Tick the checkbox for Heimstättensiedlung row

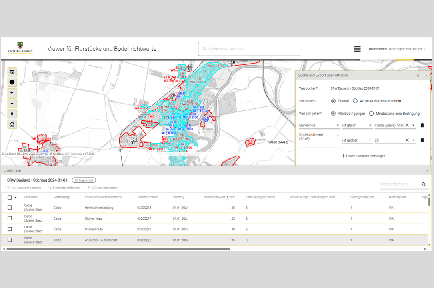[10, 208]
